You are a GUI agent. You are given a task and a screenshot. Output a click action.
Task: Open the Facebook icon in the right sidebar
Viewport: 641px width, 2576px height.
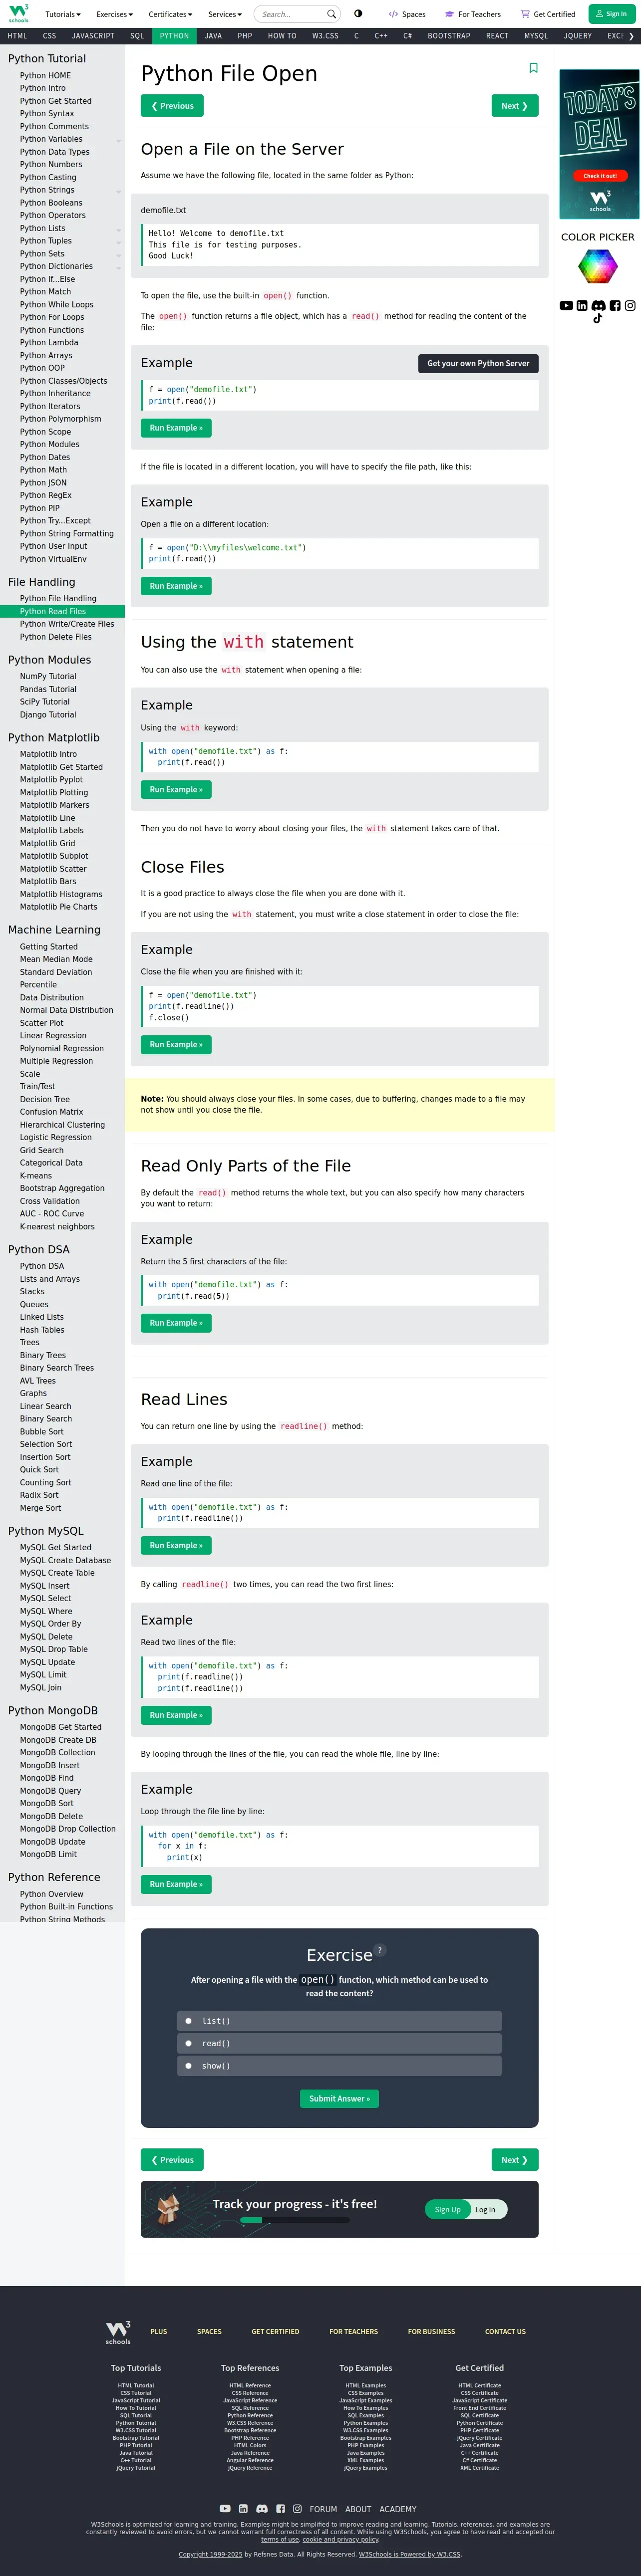click(x=615, y=306)
